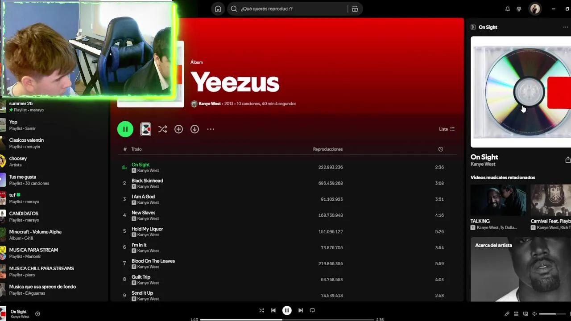Click the search field '¿Qué querés reproducir?'
571x321 pixels.
[288, 9]
